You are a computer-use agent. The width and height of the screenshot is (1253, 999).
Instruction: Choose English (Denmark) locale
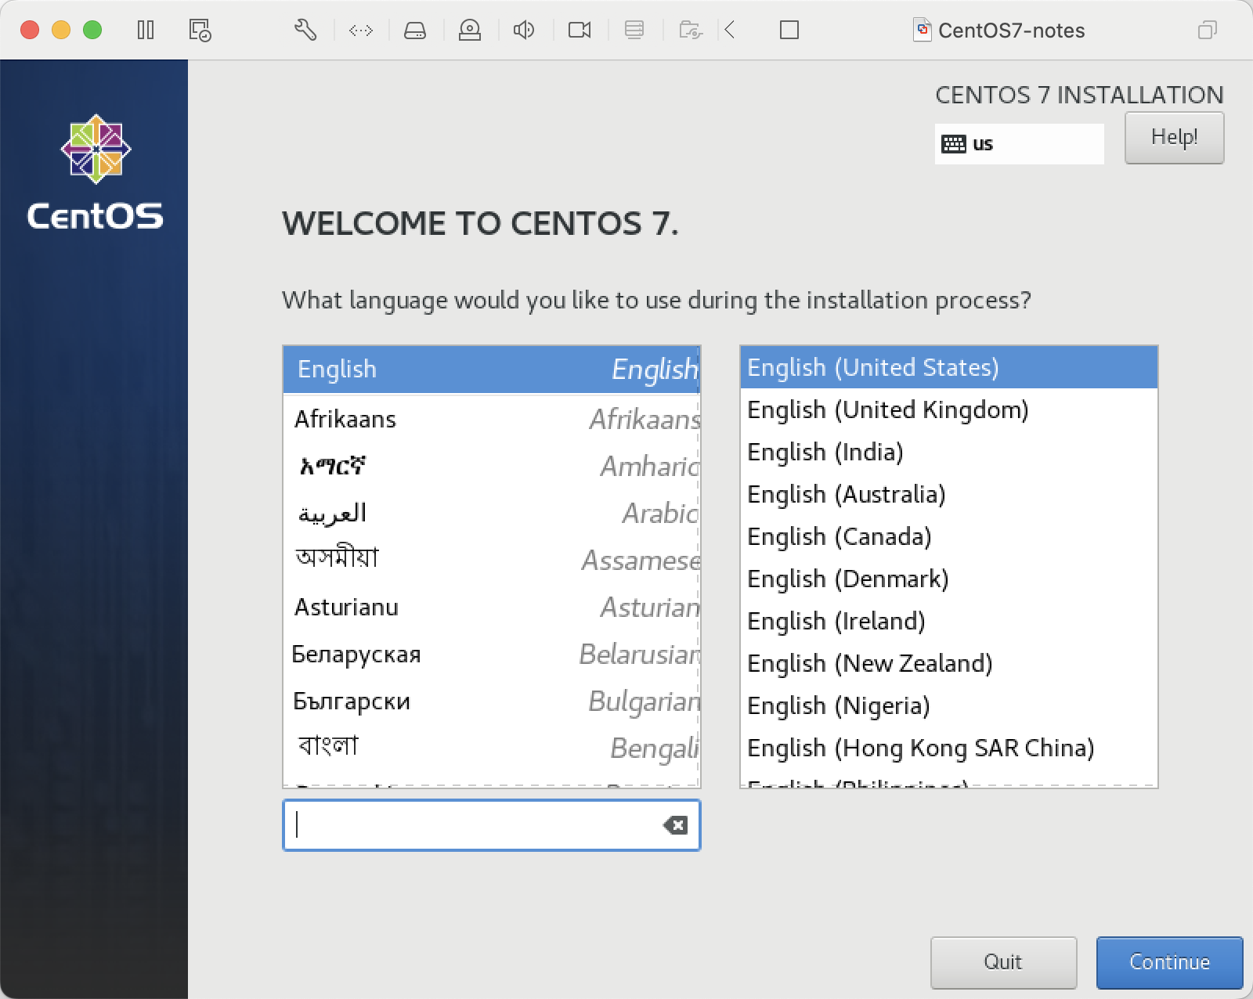tap(948, 579)
